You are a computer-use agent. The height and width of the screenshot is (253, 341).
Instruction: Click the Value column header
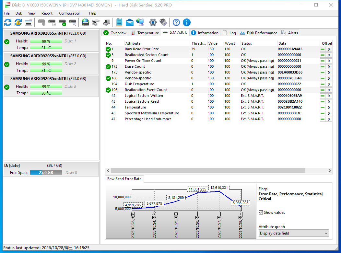click(215, 43)
